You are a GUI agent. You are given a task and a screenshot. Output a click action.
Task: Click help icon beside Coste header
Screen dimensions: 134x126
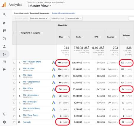click(82, 37)
